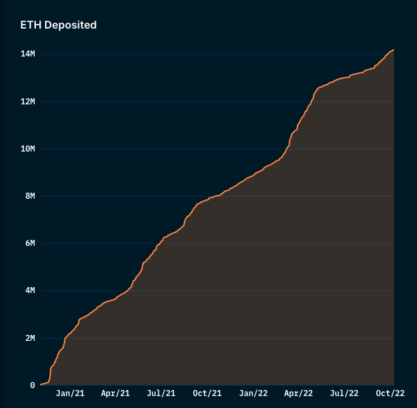Click the orange line's final peak point
Viewport: 417px width, 408px height.
(394, 50)
